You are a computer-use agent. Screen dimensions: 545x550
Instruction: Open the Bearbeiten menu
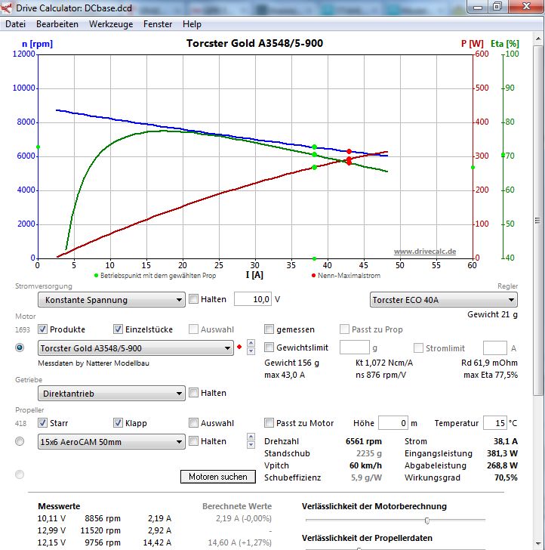point(57,24)
